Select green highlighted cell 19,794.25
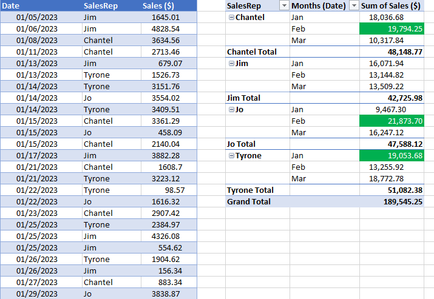Viewport: 434px width, 299px height. point(392,29)
